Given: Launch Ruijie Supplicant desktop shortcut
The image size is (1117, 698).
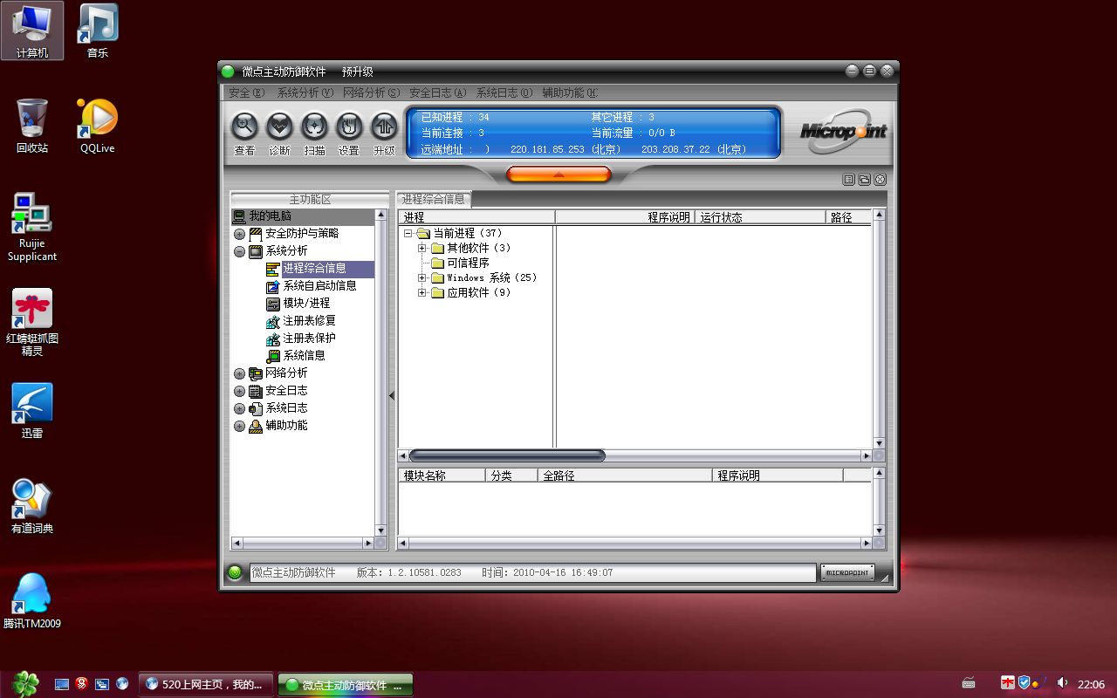Looking at the screenshot, I should pyautogui.click(x=32, y=228).
